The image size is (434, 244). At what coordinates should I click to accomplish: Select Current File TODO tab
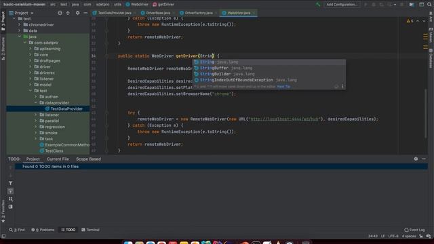pyautogui.click(x=58, y=159)
